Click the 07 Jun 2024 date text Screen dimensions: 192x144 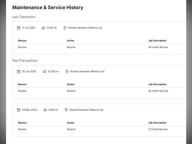[29, 71]
